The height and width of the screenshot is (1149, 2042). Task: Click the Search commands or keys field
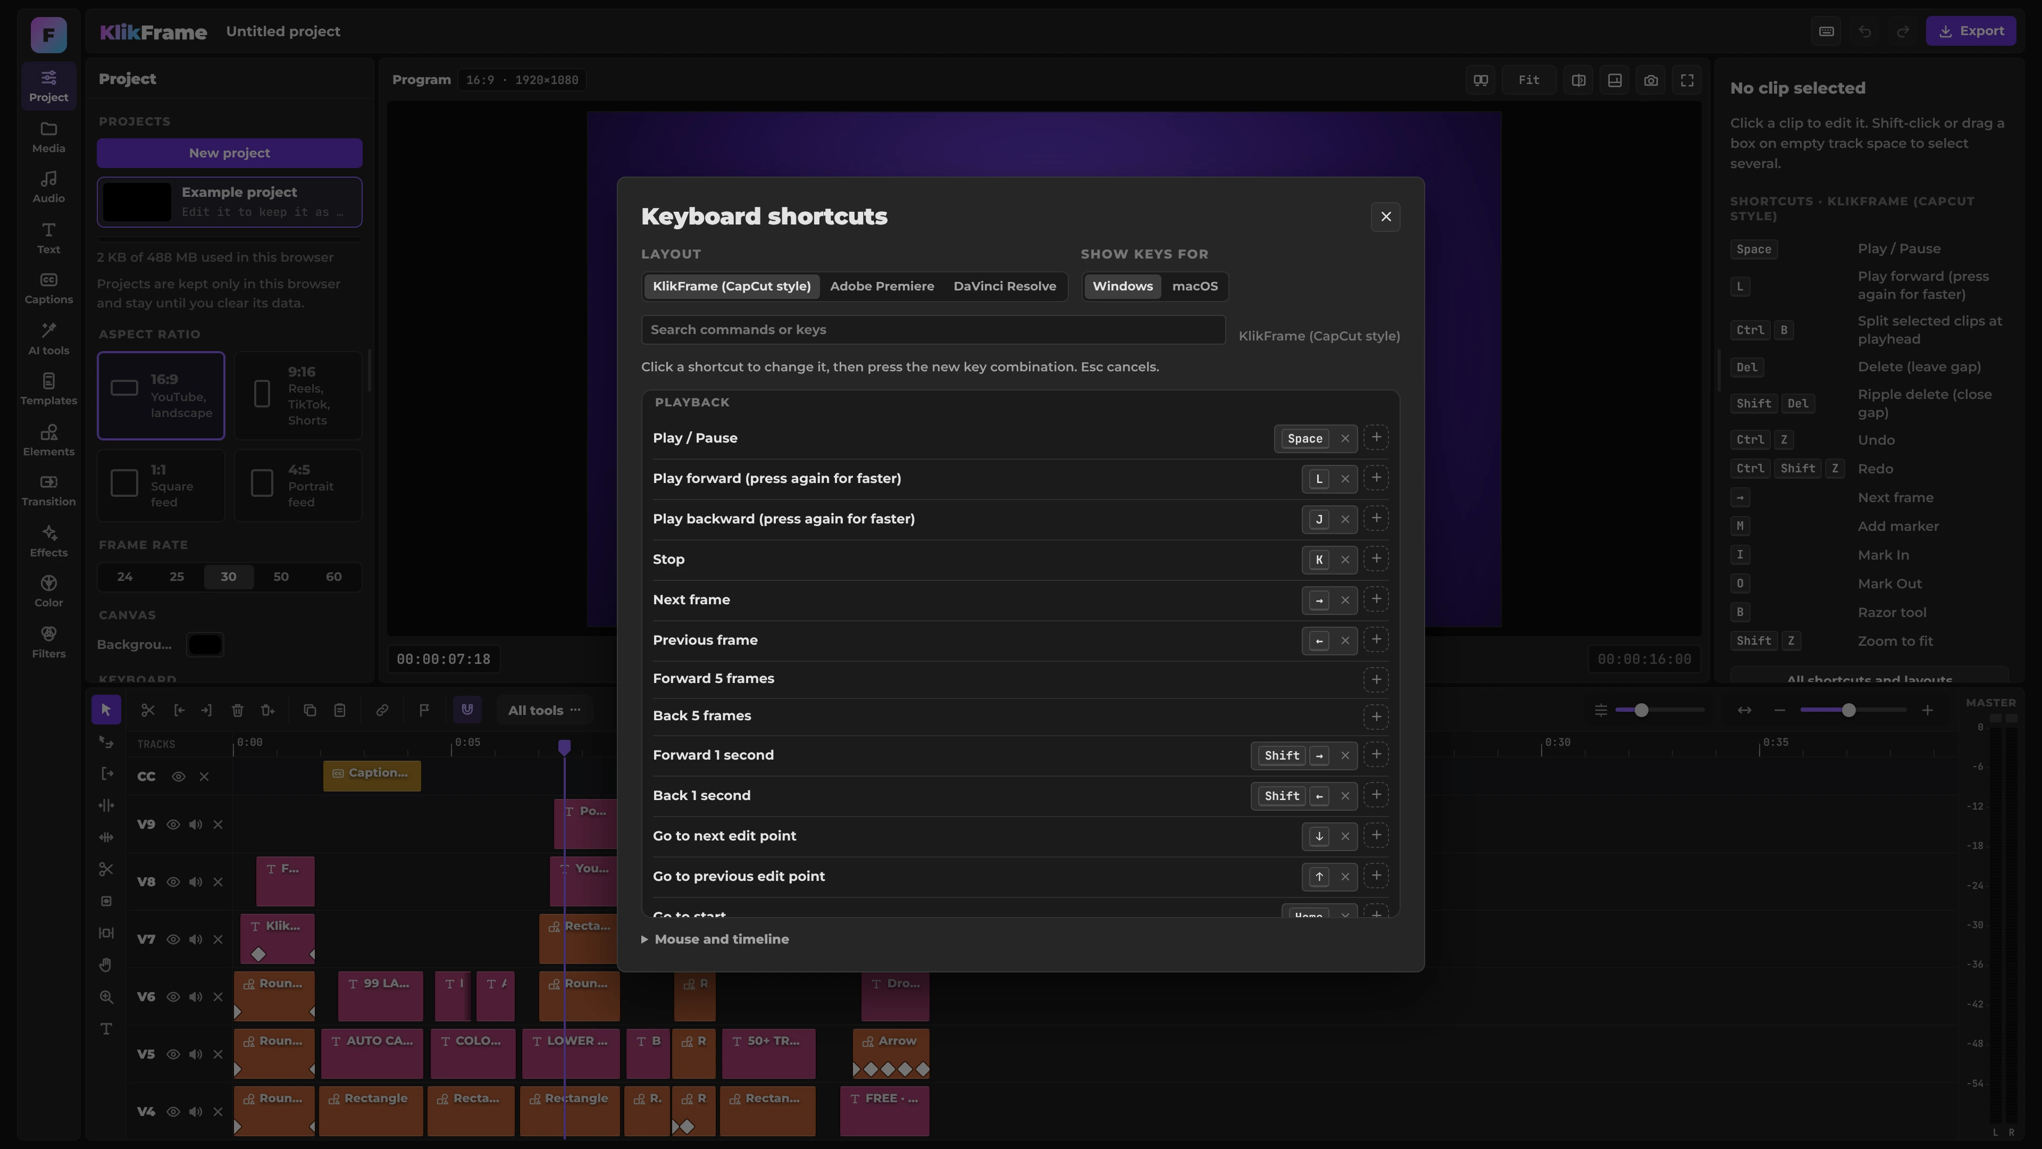(933, 330)
